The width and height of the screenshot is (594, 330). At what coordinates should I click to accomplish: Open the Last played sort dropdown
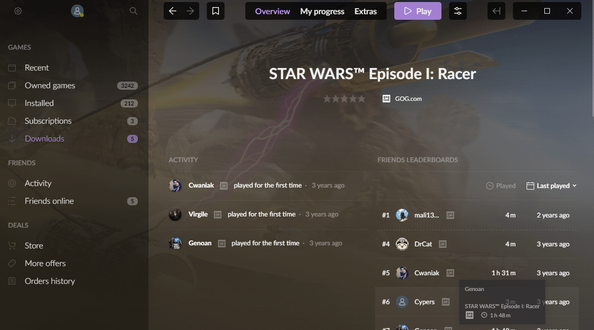(x=551, y=186)
